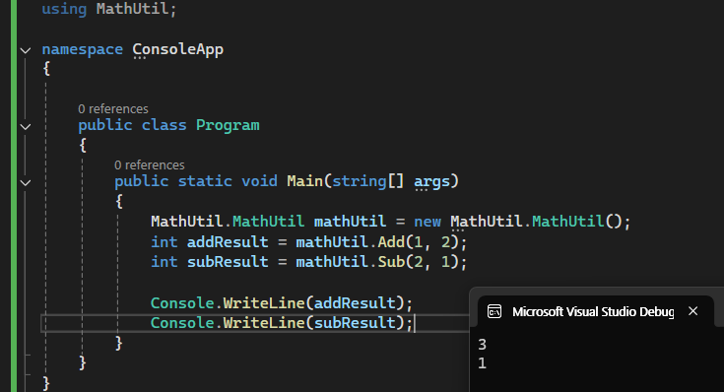Open the 0 references lens above Program class

113,109
